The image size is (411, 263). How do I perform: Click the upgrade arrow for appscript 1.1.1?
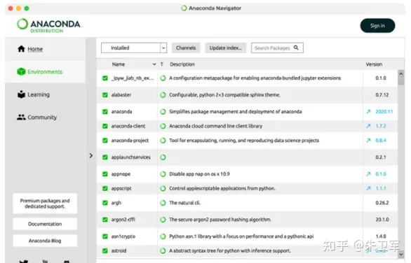[x=368, y=188]
